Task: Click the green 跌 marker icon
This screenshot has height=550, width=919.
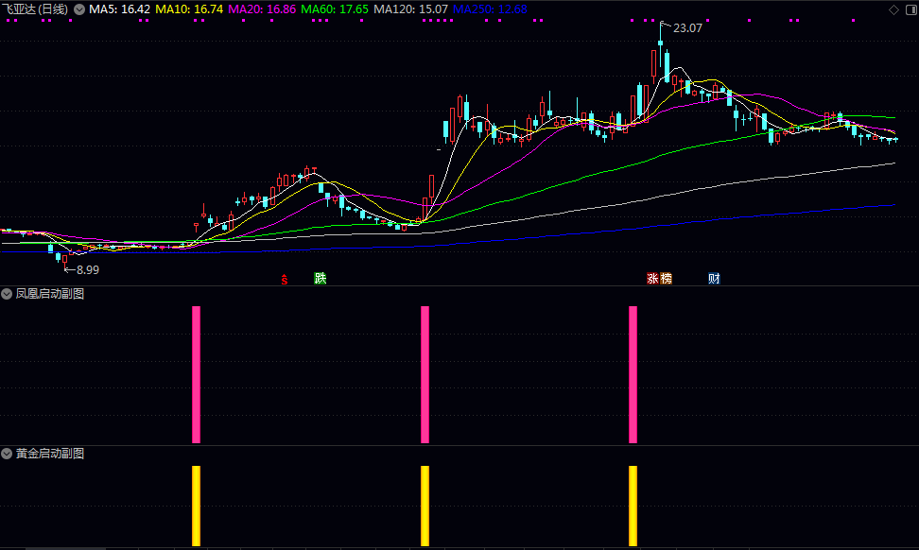Action: click(x=321, y=278)
